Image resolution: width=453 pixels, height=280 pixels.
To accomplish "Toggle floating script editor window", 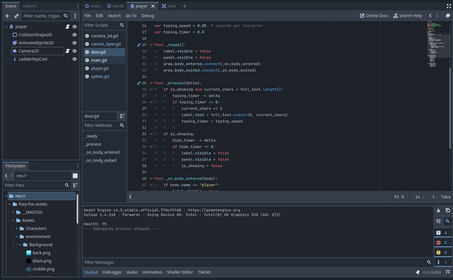I will click(x=447, y=16).
